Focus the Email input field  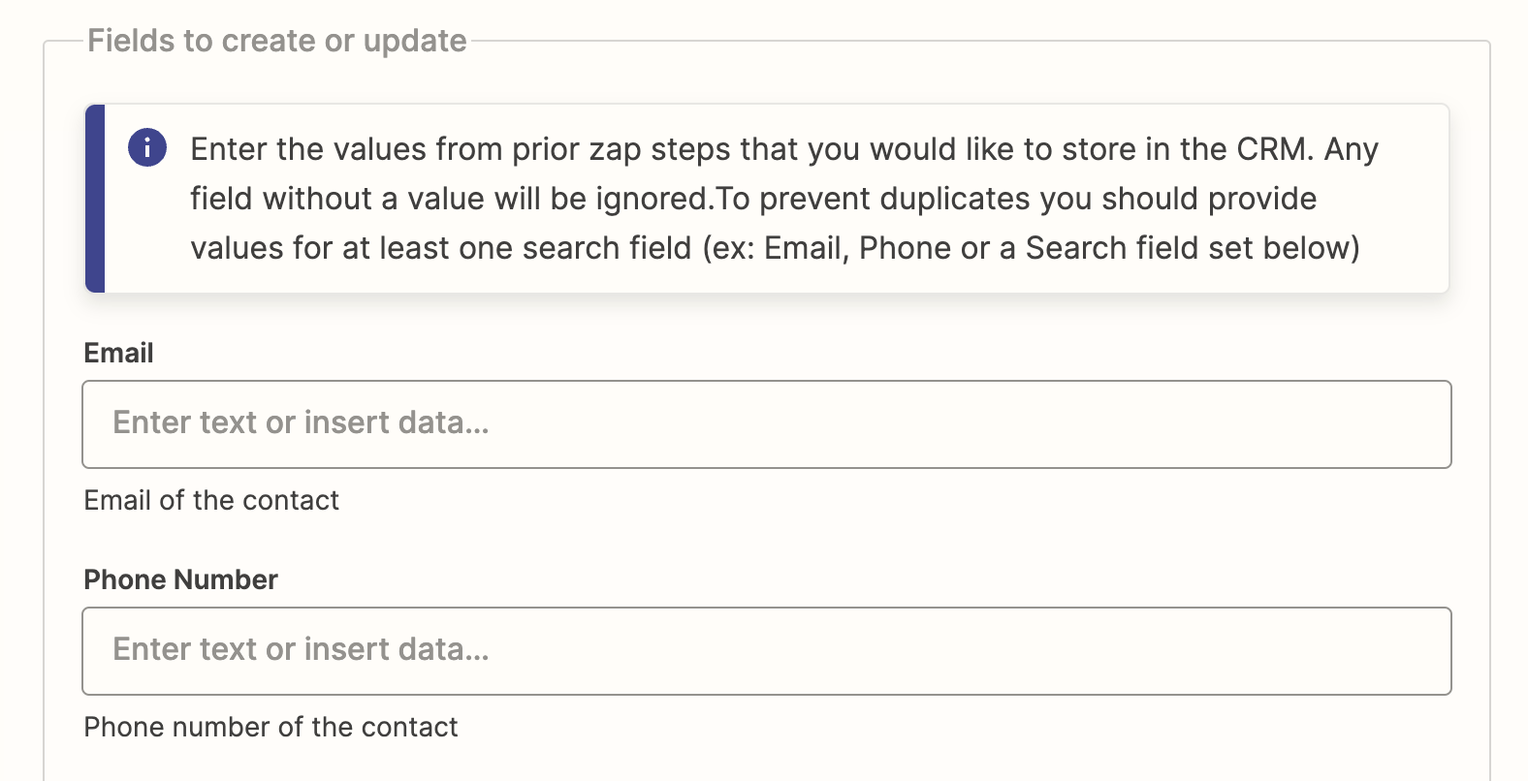pos(767,424)
